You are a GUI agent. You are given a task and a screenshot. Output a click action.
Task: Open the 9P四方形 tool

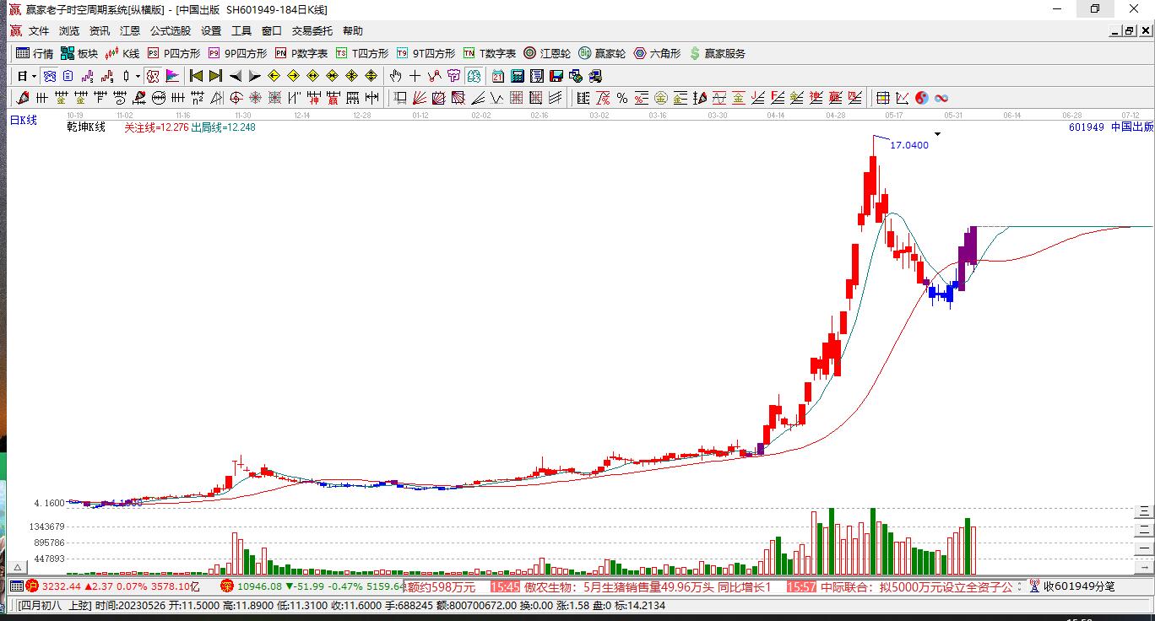pos(237,53)
